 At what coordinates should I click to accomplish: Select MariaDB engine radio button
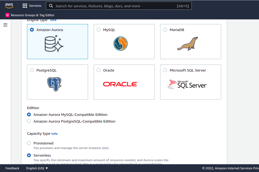(165, 30)
